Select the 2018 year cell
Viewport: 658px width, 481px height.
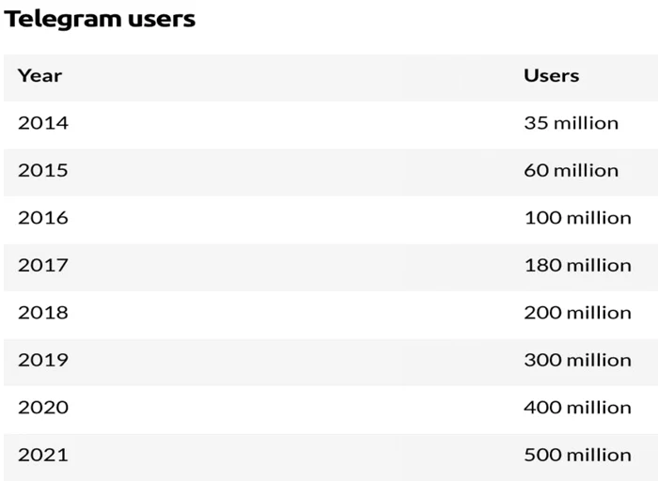(43, 313)
